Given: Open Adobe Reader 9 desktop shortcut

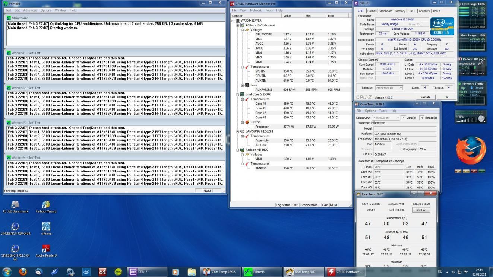Looking at the screenshot, I should 46,251.
